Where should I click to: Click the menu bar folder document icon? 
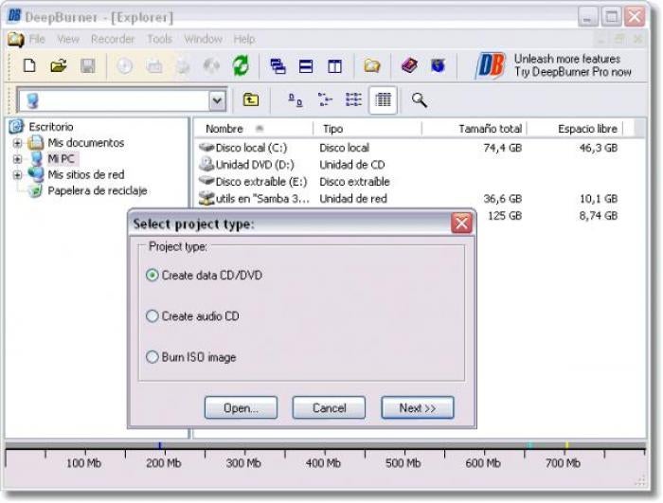click(x=16, y=40)
